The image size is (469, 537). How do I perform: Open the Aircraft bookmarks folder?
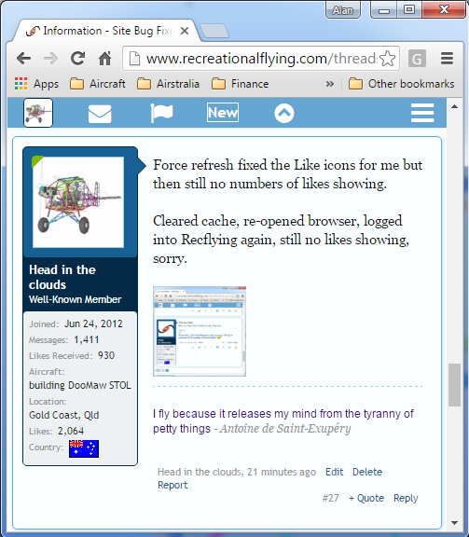[98, 84]
